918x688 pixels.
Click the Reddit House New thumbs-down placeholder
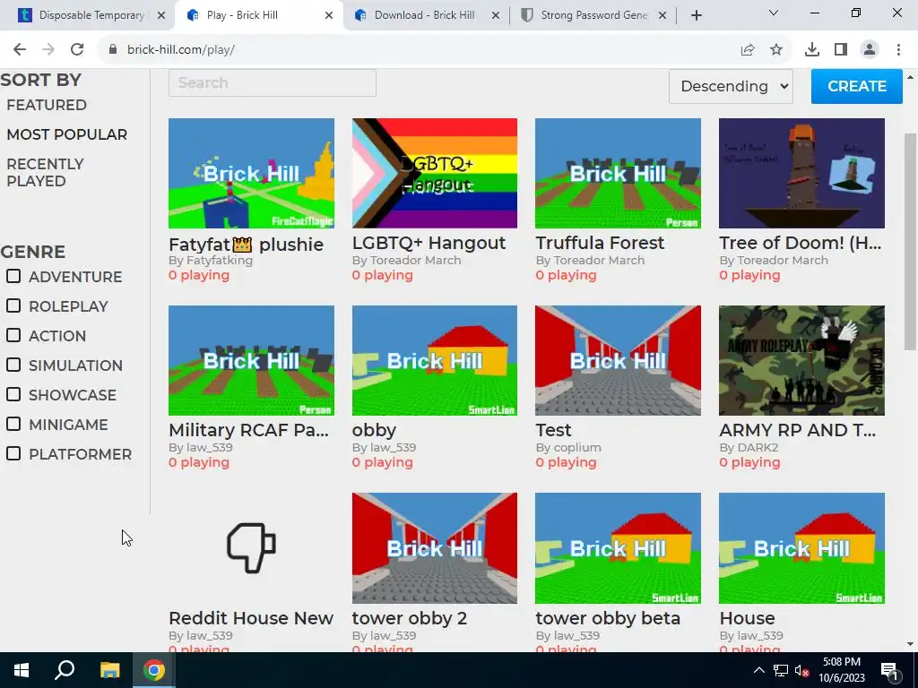coord(251,547)
